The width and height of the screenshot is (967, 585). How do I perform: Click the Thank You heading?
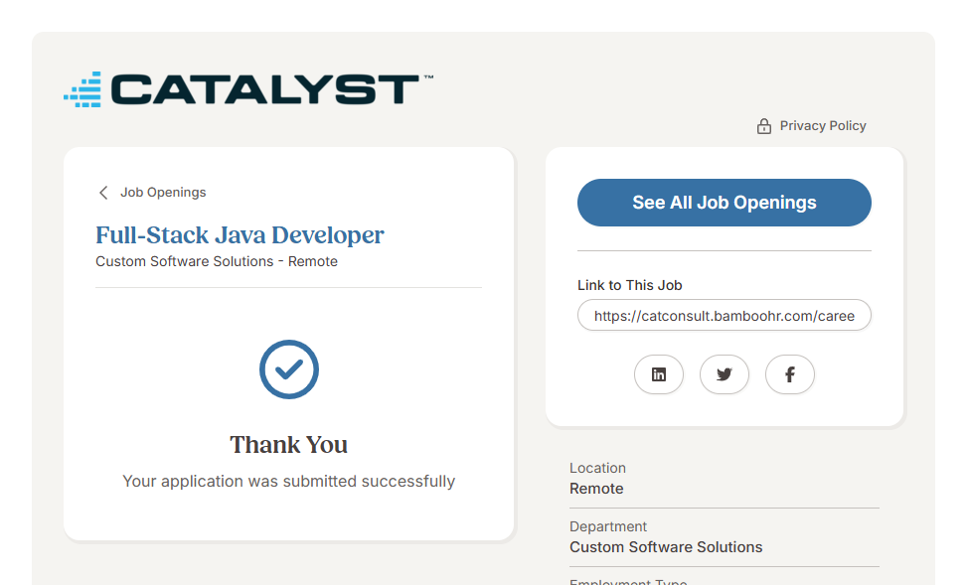(x=288, y=444)
